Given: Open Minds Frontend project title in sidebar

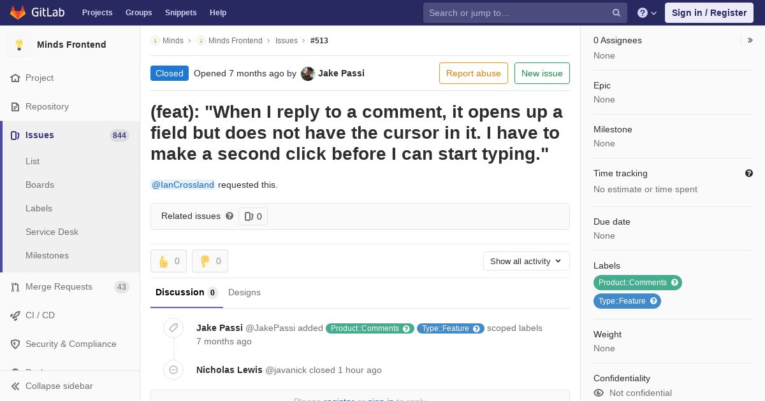Looking at the screenshot, I should click(71, 45).
